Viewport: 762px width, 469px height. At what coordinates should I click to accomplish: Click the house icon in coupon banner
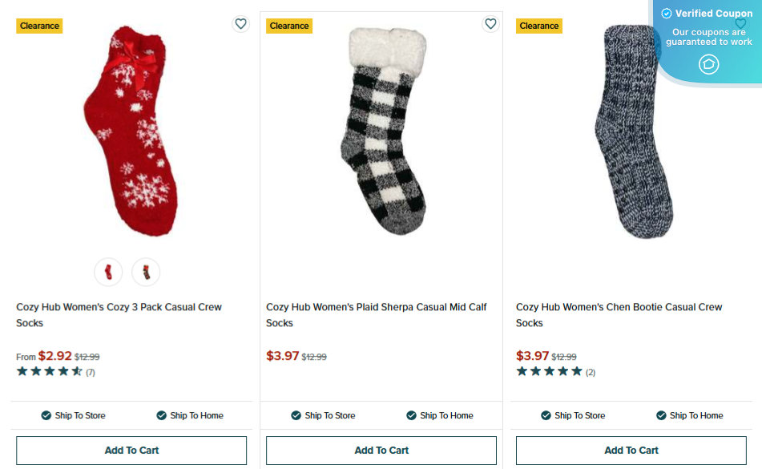coord(708,64)
